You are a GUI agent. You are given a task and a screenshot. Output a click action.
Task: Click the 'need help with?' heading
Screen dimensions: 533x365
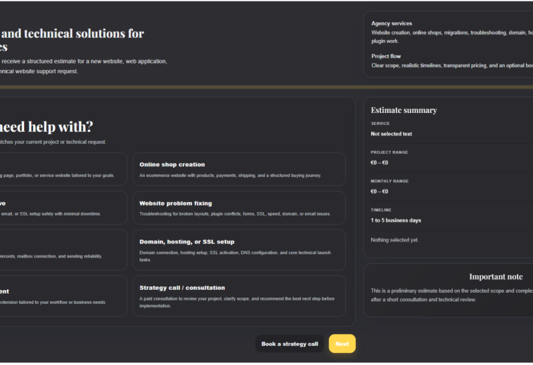point(46,127)
